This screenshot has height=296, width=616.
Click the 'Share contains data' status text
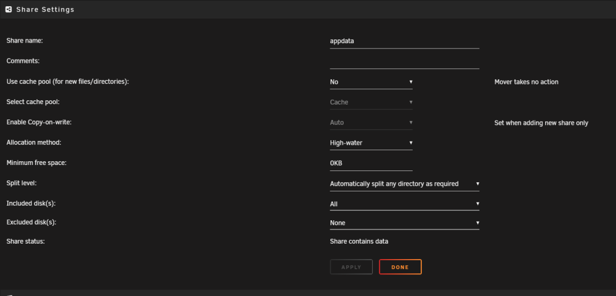pyautogui.click(x=359, y=241)
